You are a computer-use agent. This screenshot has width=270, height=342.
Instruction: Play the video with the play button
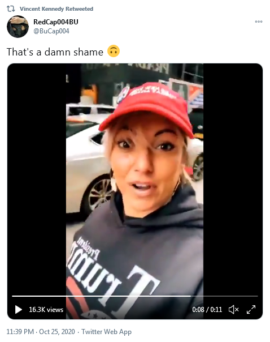(x=19, y=309)
